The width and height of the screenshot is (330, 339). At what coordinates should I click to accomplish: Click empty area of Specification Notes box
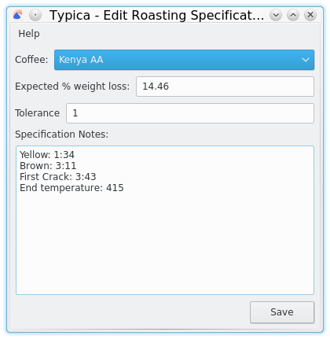pyautogui.click(x=165, y=241)
